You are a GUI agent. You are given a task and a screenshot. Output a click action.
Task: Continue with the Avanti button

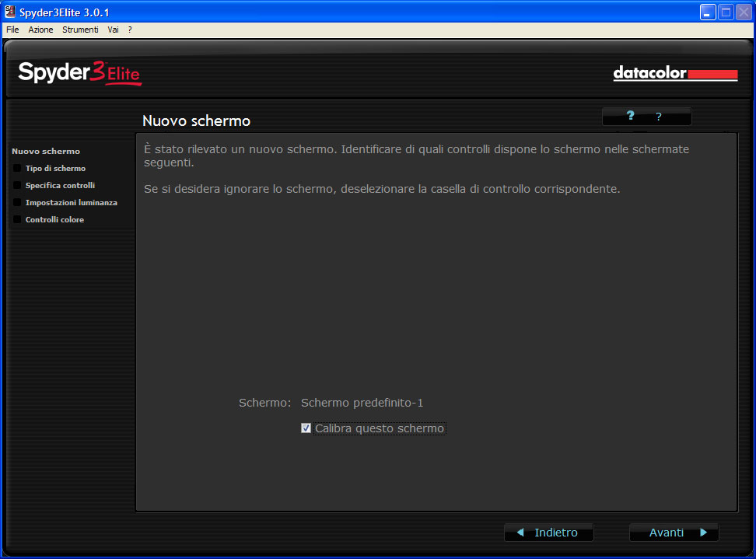click(x=674, y=533)
